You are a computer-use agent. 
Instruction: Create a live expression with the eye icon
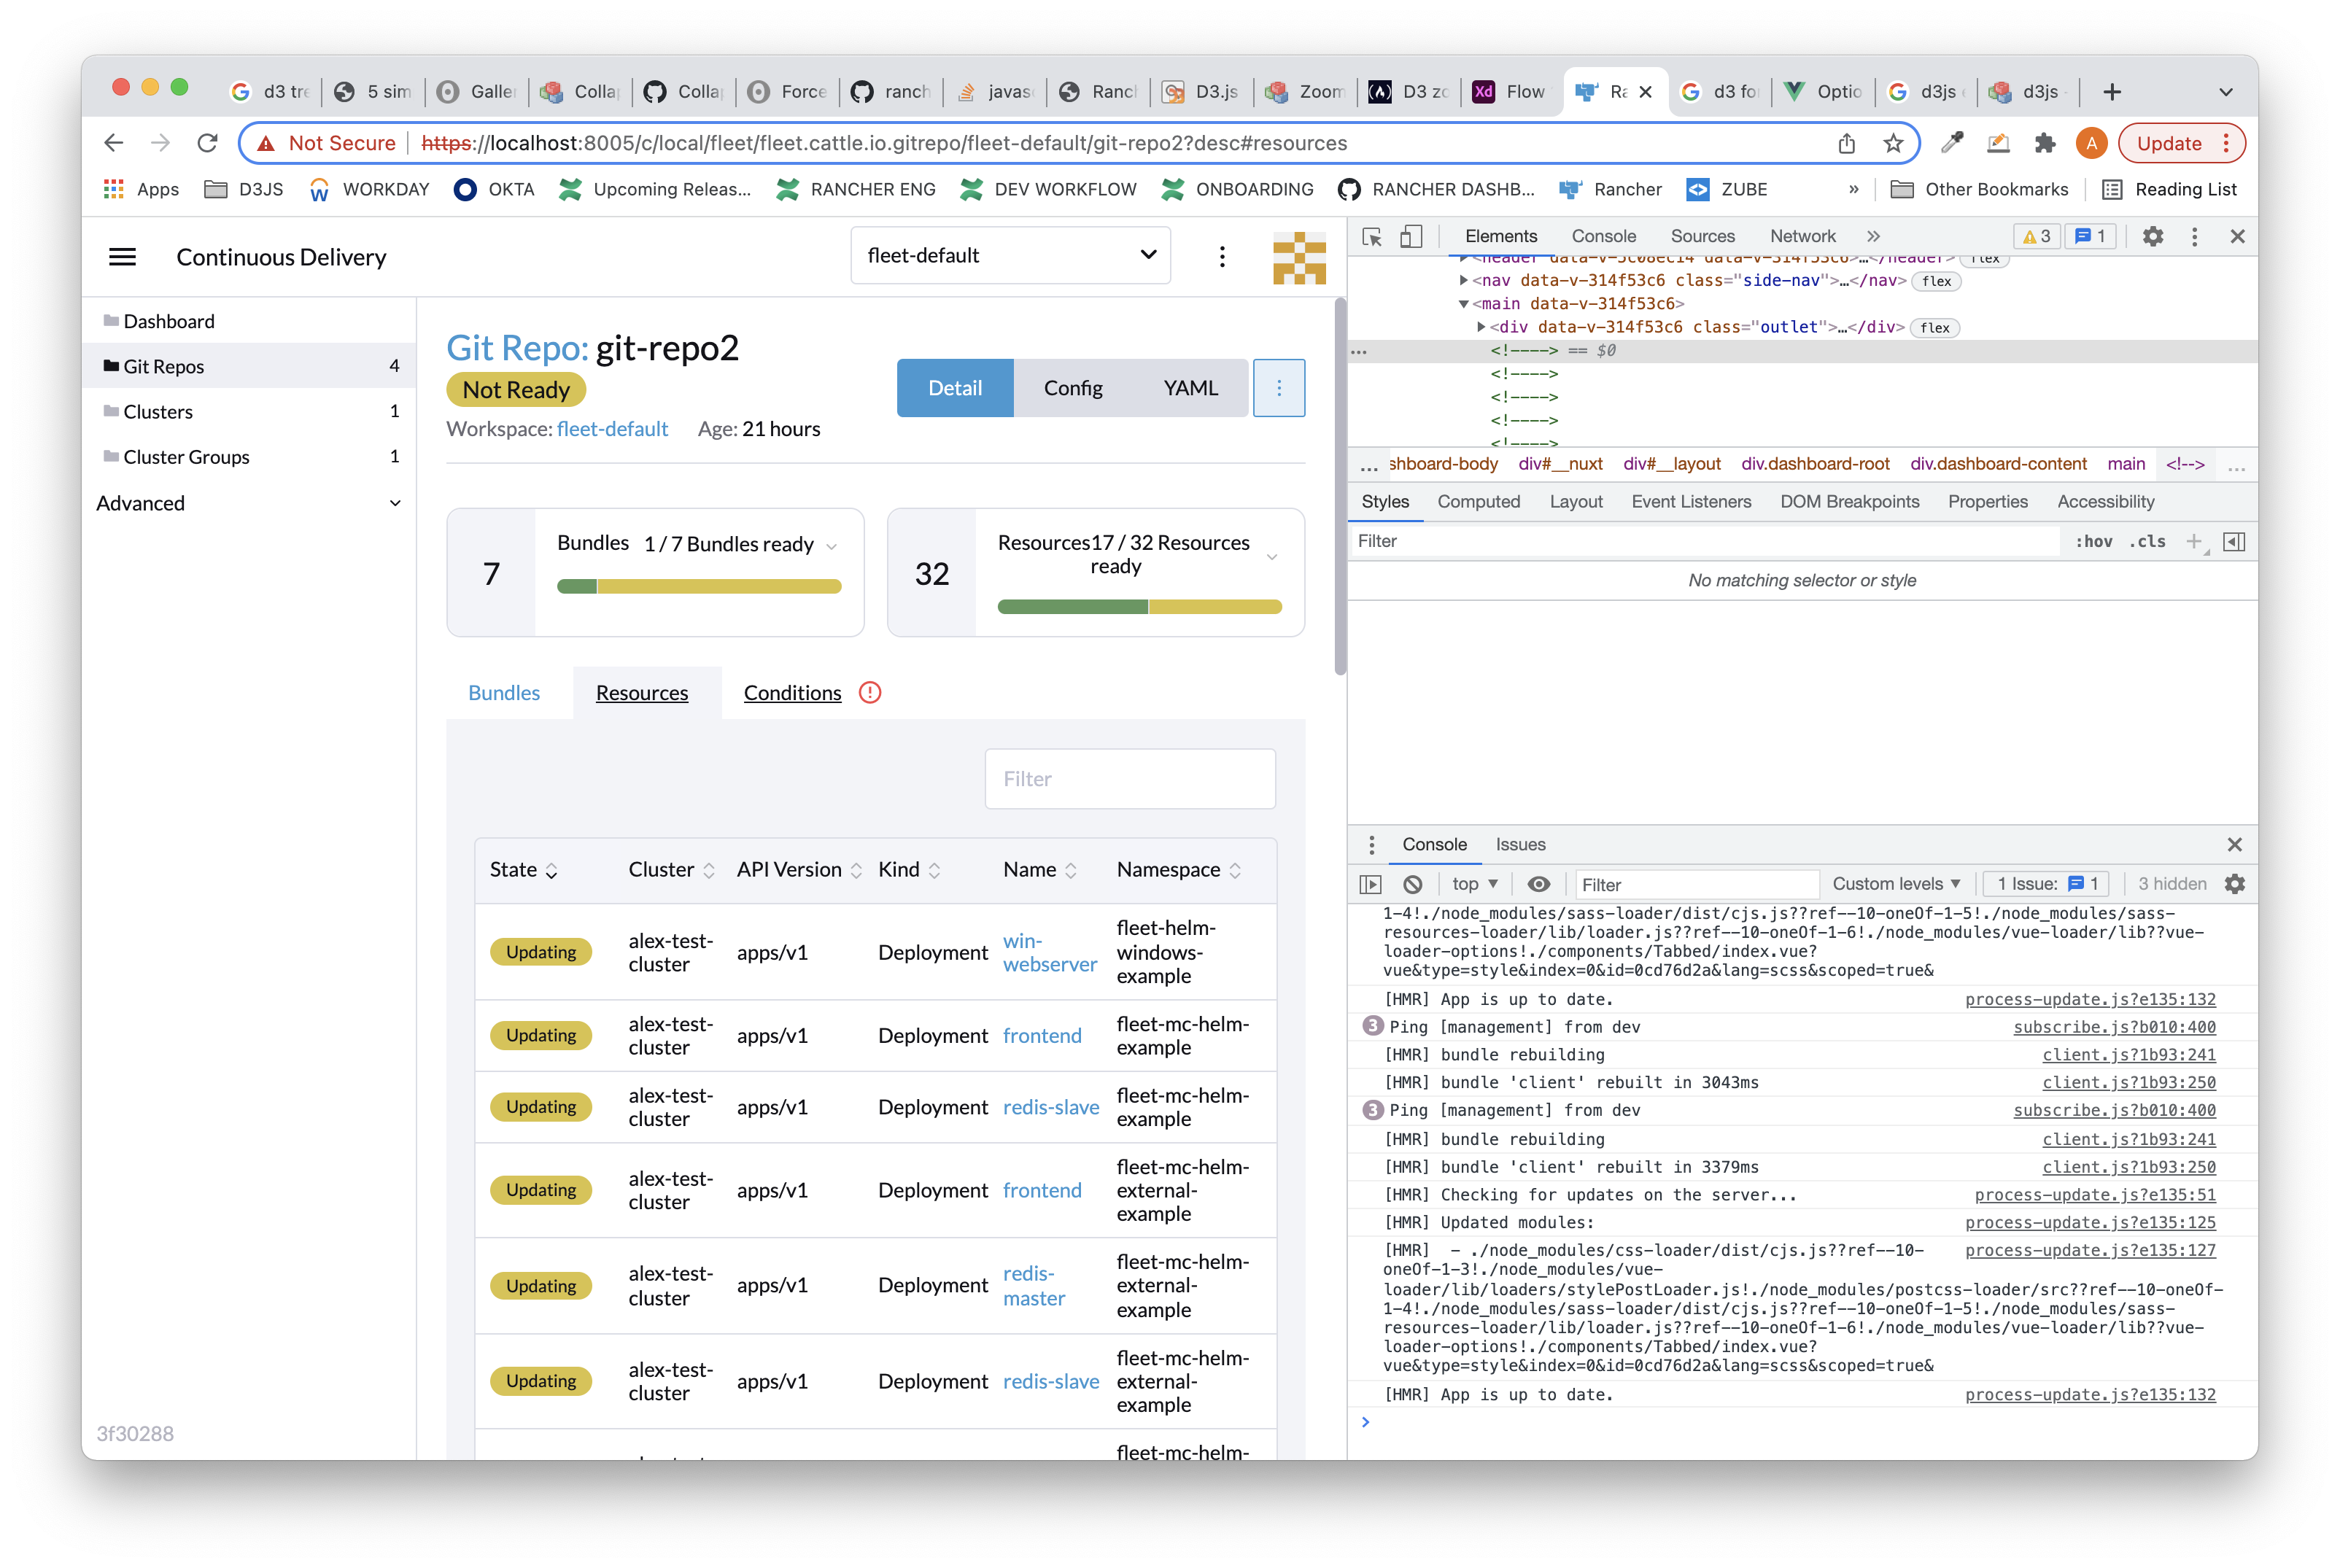(1539, 884)
